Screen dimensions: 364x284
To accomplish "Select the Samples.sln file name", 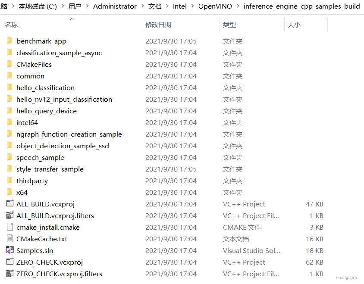I will 35,250.
